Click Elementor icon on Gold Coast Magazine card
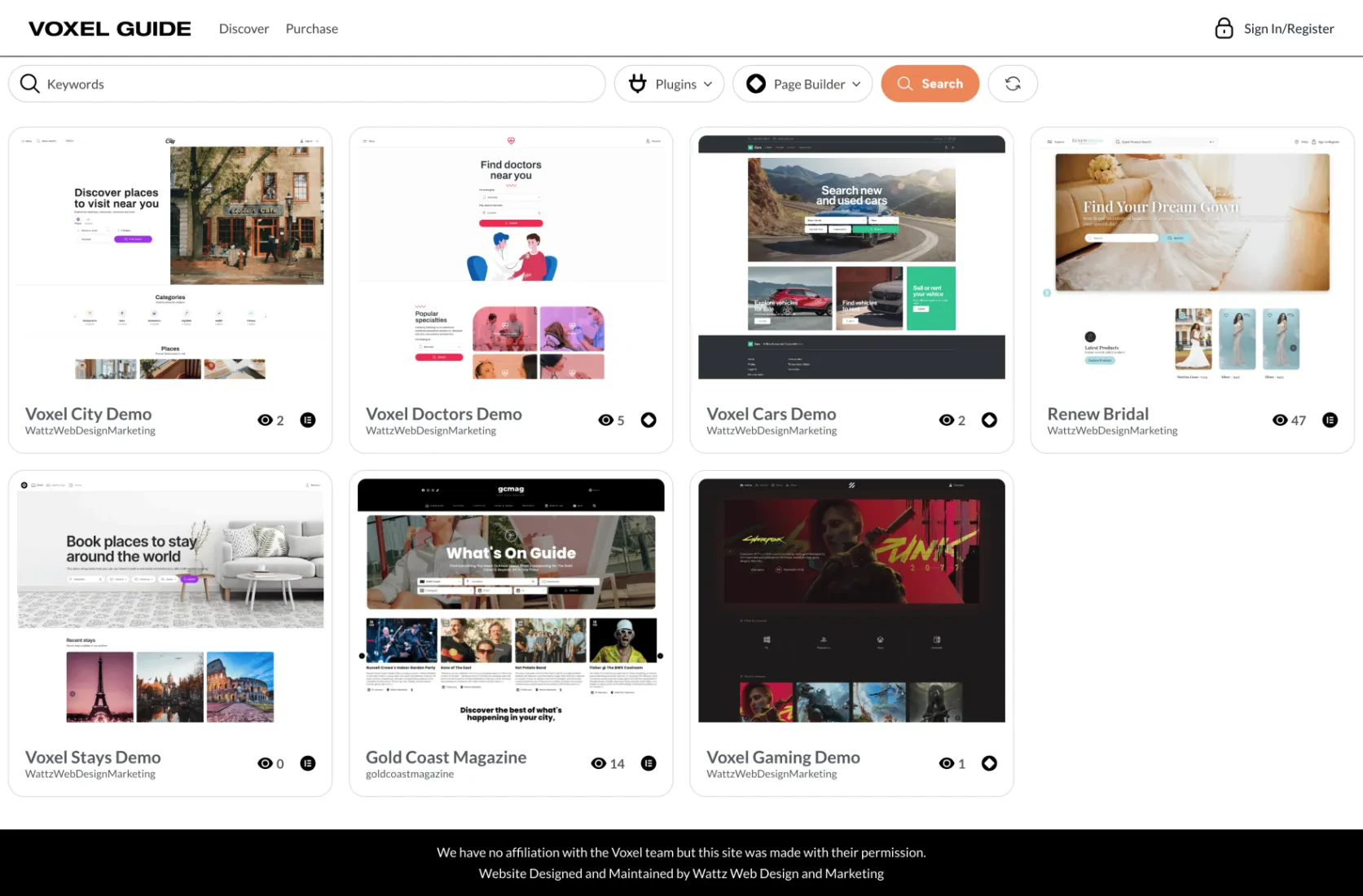Viewport: 1363px width, 896px height. pyautogui.click(x=649, y=763)
